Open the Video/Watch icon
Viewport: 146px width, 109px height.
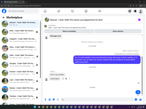click(72, 11)
